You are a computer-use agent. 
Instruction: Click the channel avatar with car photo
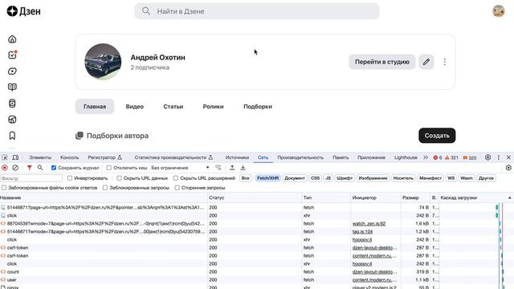click(x=103, y=62)
